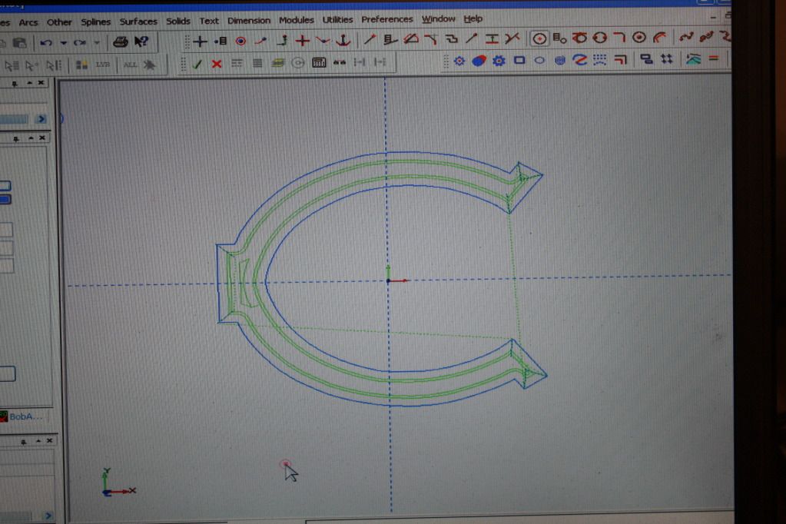The image size is (786, 524).
Task: Open the Utilities menu
Action: point(337,19)
